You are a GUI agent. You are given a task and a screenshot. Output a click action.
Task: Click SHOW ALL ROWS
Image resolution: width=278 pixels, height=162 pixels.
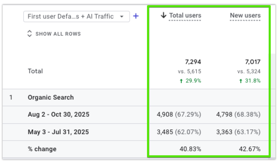click(x=58, y=34)
